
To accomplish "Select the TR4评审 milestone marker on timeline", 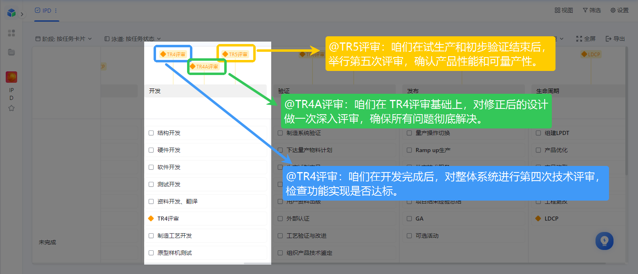I will point(173,54).
